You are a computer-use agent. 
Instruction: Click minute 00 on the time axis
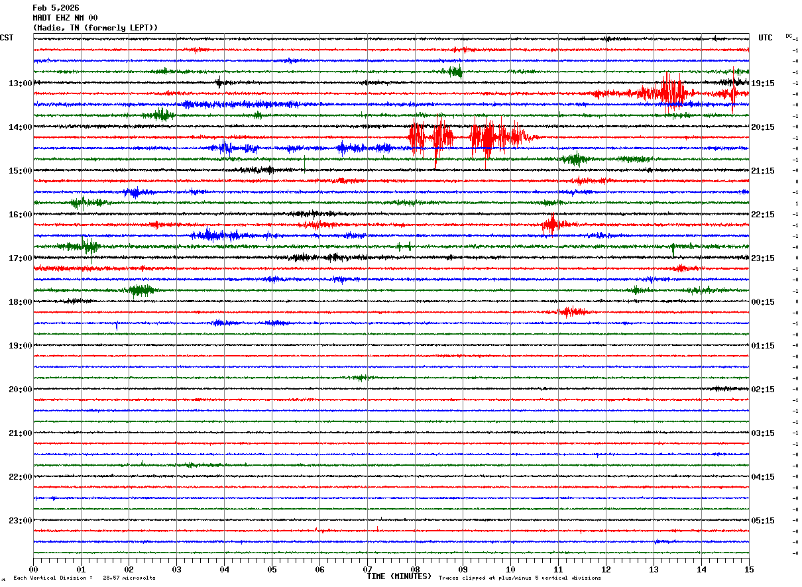(33, 569)
